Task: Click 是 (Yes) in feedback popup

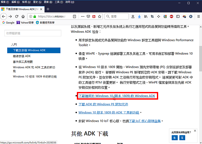Action: pyautogui.click(x=175, y=138)
